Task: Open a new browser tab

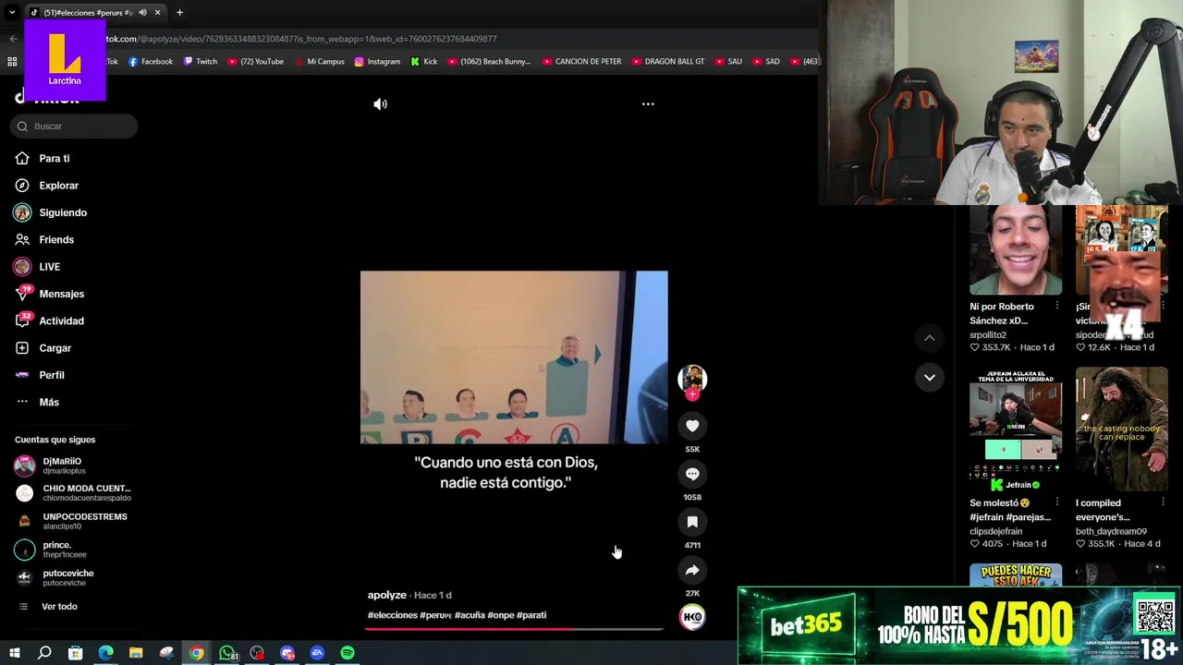Action: (179, 13)
